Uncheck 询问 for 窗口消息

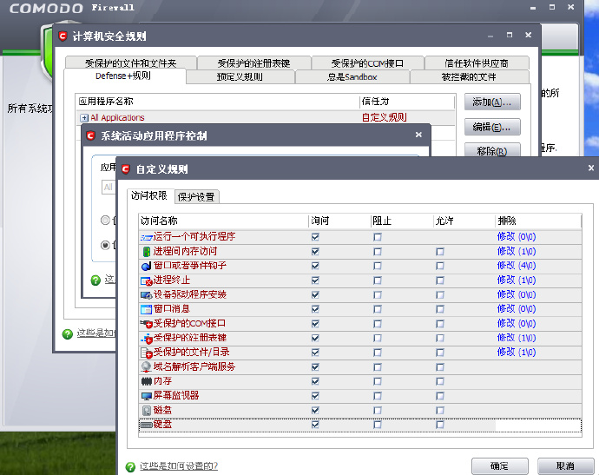(x=315, y=309)
